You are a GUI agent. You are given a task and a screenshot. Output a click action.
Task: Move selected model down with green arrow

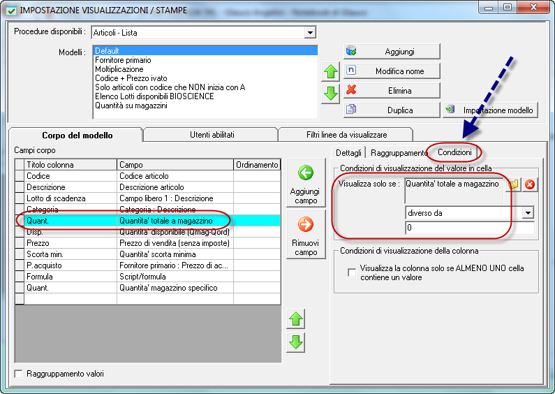[x=331, y=94]
